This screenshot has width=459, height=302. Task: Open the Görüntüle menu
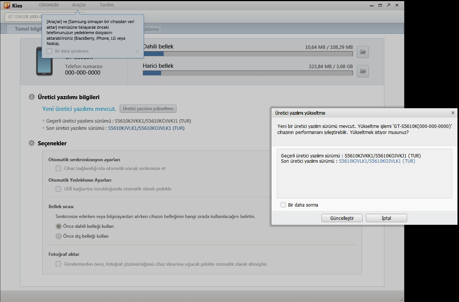coord(49,5)
